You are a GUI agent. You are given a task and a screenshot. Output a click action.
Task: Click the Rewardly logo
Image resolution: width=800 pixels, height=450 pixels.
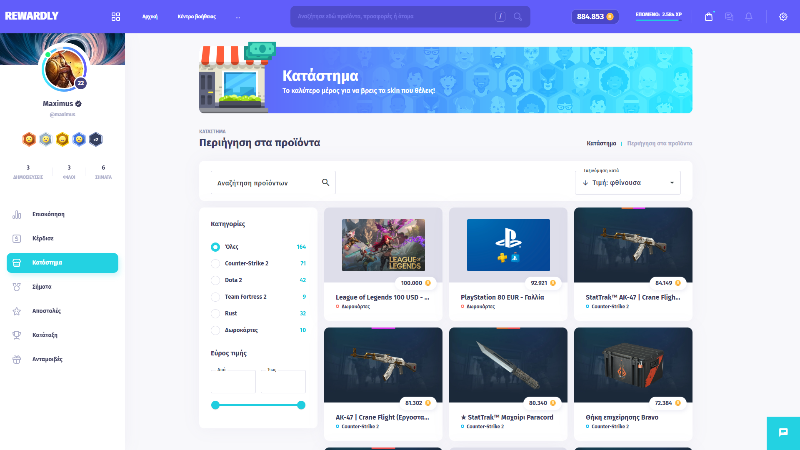32,16
